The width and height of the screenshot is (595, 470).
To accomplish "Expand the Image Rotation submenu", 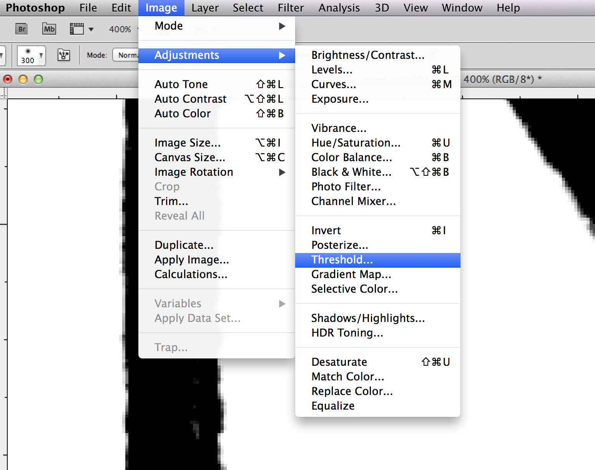I will tap(217, 172).
